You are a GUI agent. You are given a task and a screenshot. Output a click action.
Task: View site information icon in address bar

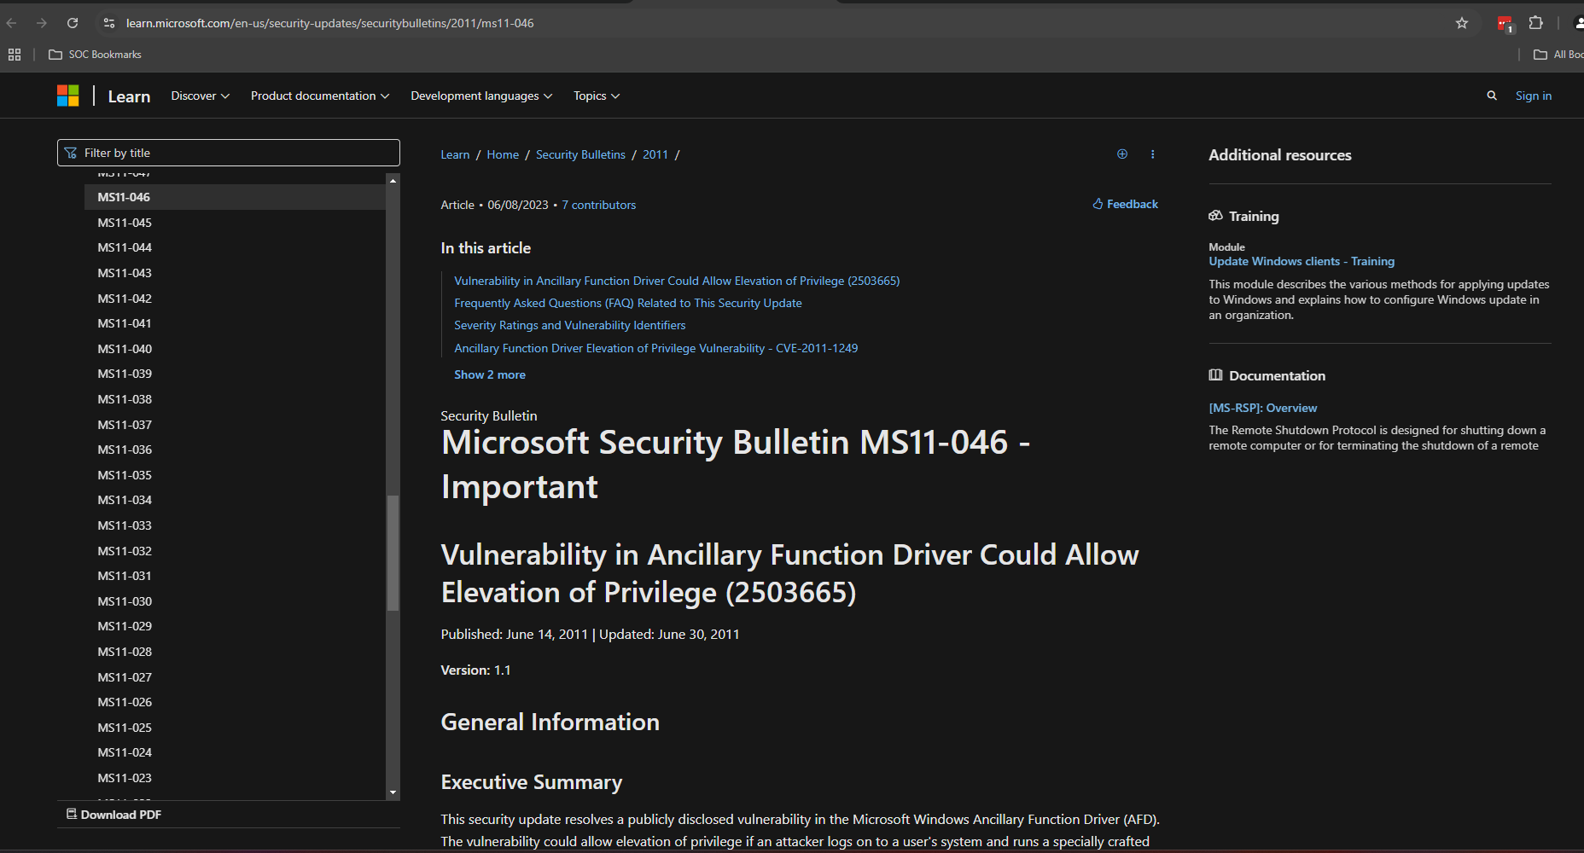click(x=109, y=23)
